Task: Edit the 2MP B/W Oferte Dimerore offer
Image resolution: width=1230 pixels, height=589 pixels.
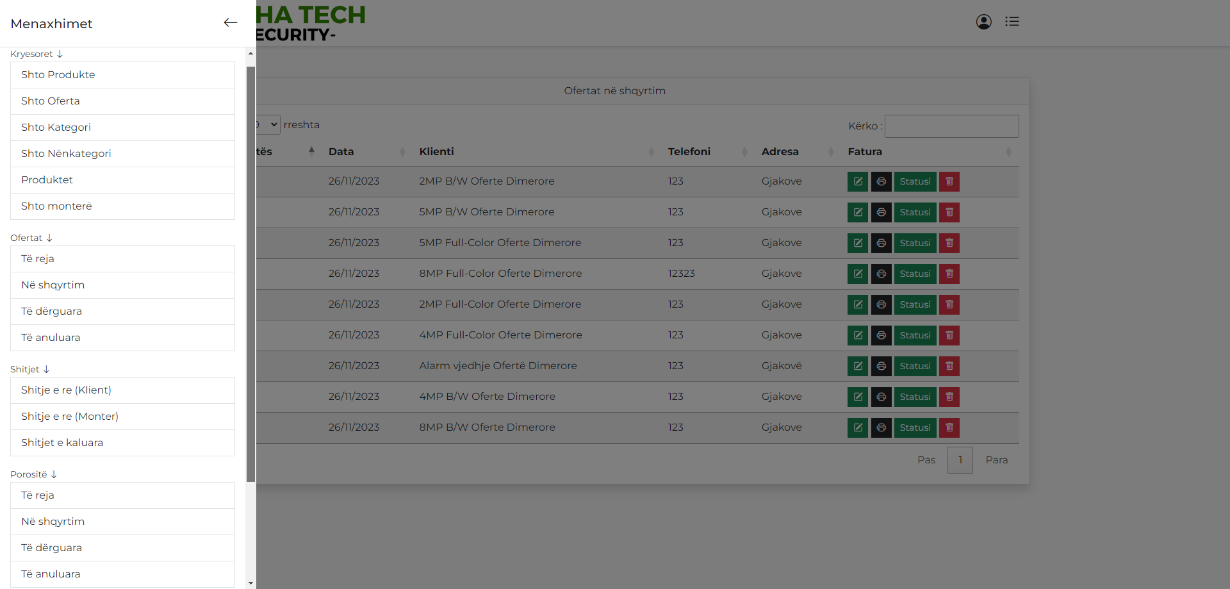Action: coord(857,181)
